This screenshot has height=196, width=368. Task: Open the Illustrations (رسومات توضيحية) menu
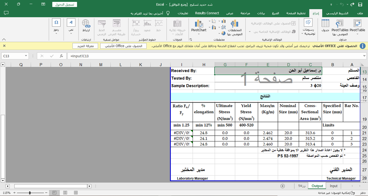pyautogui.click(x=309, y=27)
